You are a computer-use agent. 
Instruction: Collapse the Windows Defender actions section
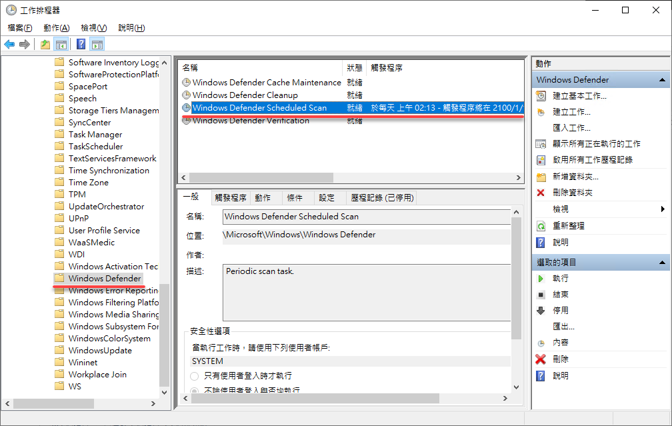(662, 80)
